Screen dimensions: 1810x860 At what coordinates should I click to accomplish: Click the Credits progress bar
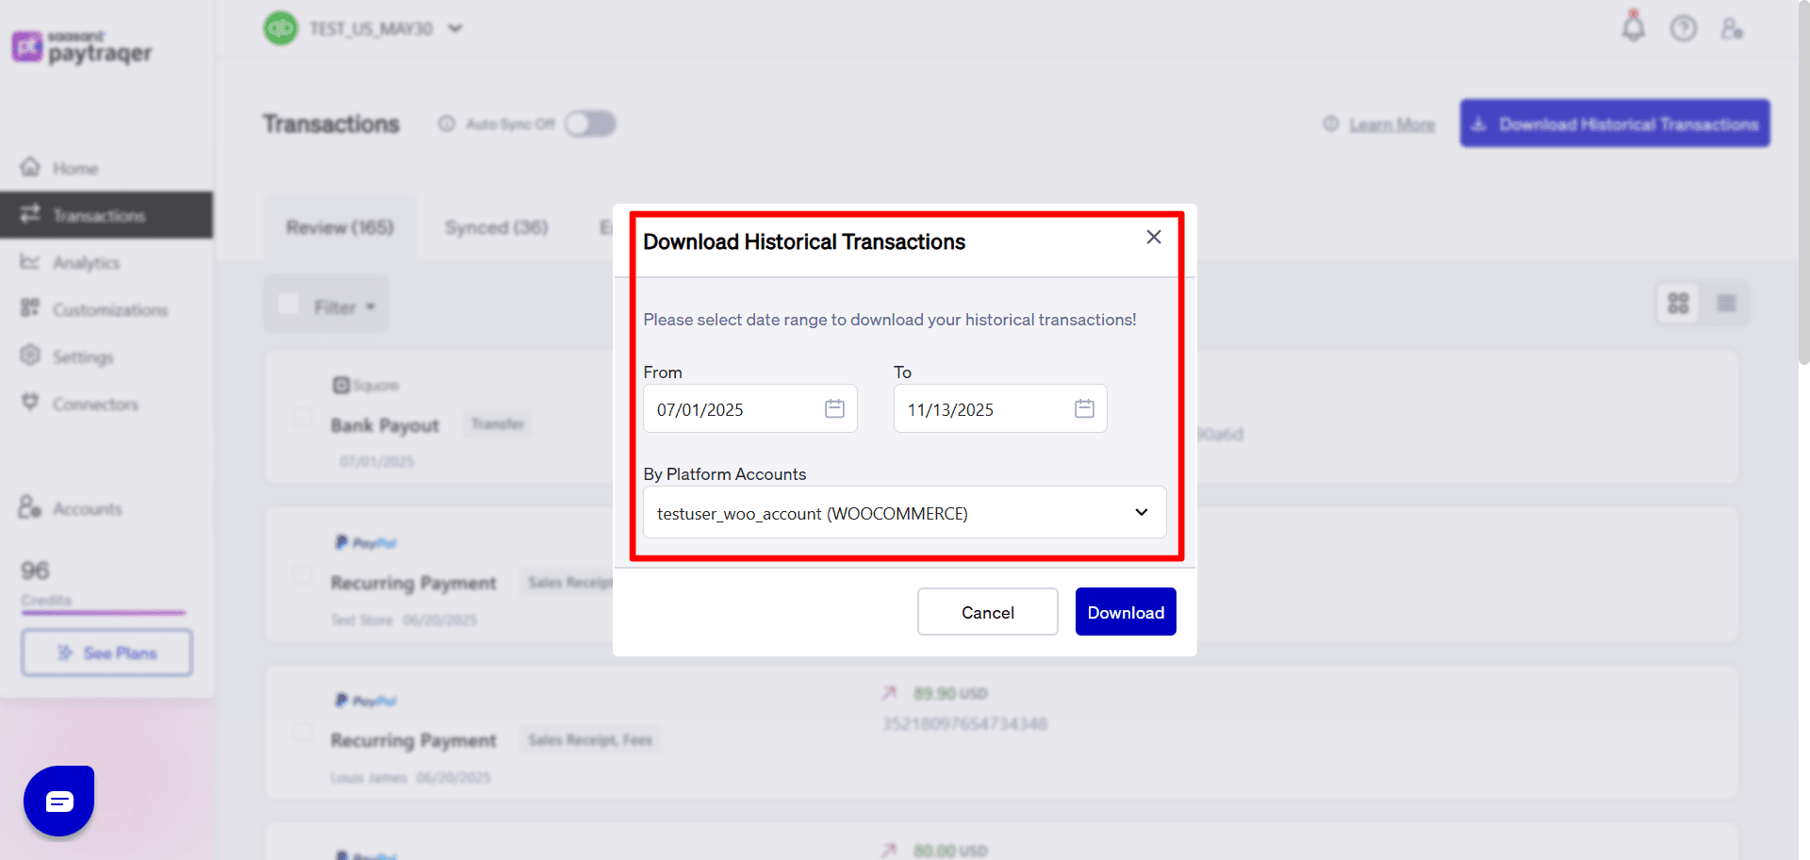[x=104, y=614]
